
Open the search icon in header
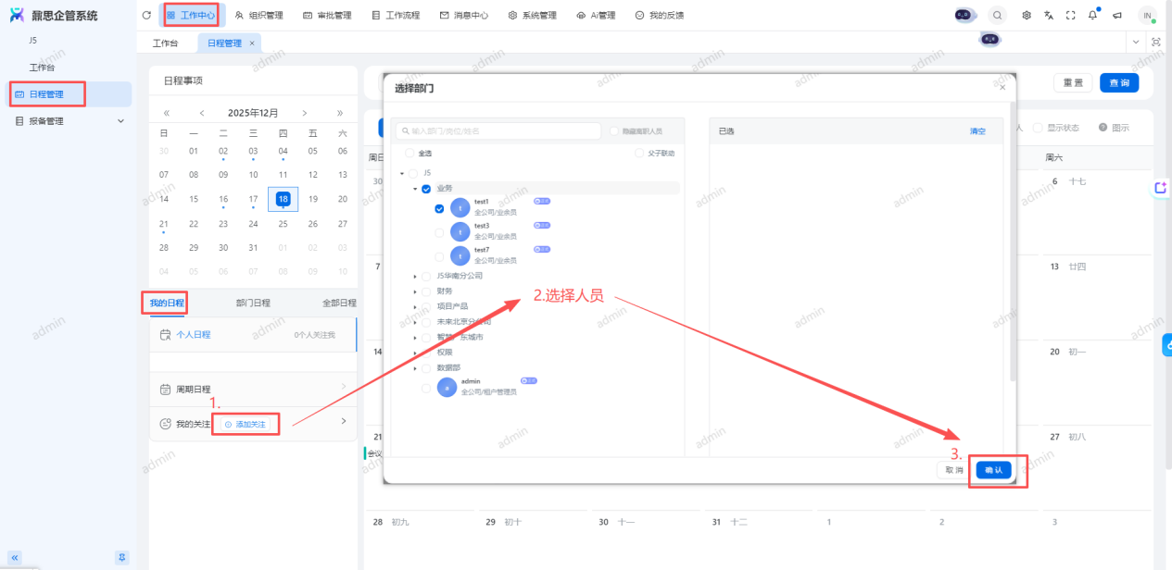(x=997, y=16)
